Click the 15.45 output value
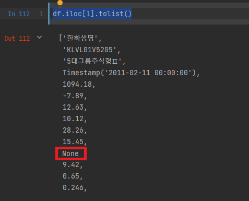 (x=73, y=141)
